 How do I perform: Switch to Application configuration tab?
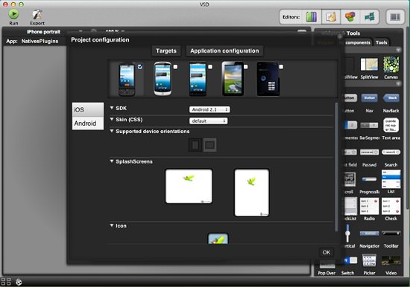(224, 51)
